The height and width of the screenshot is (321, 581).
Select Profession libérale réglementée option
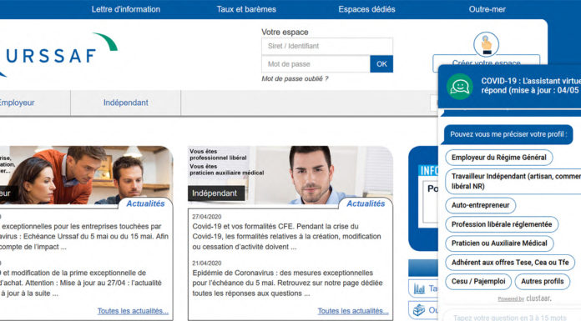pyautogui.click(x=502, y=224)
